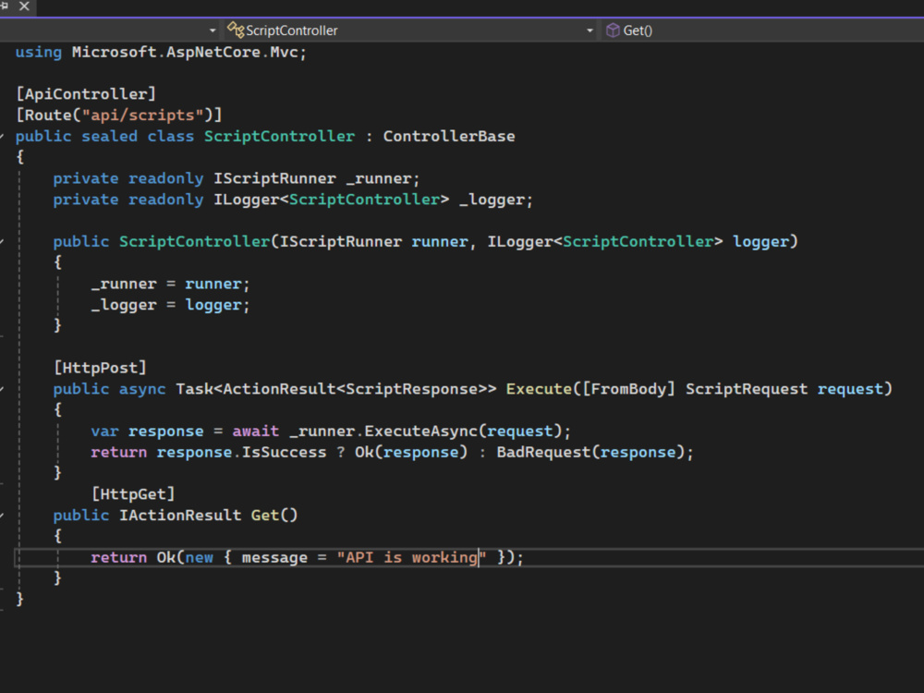924x693 pixels.
Task: Click the [HttpGet] attribute
Action: point(133,493)
